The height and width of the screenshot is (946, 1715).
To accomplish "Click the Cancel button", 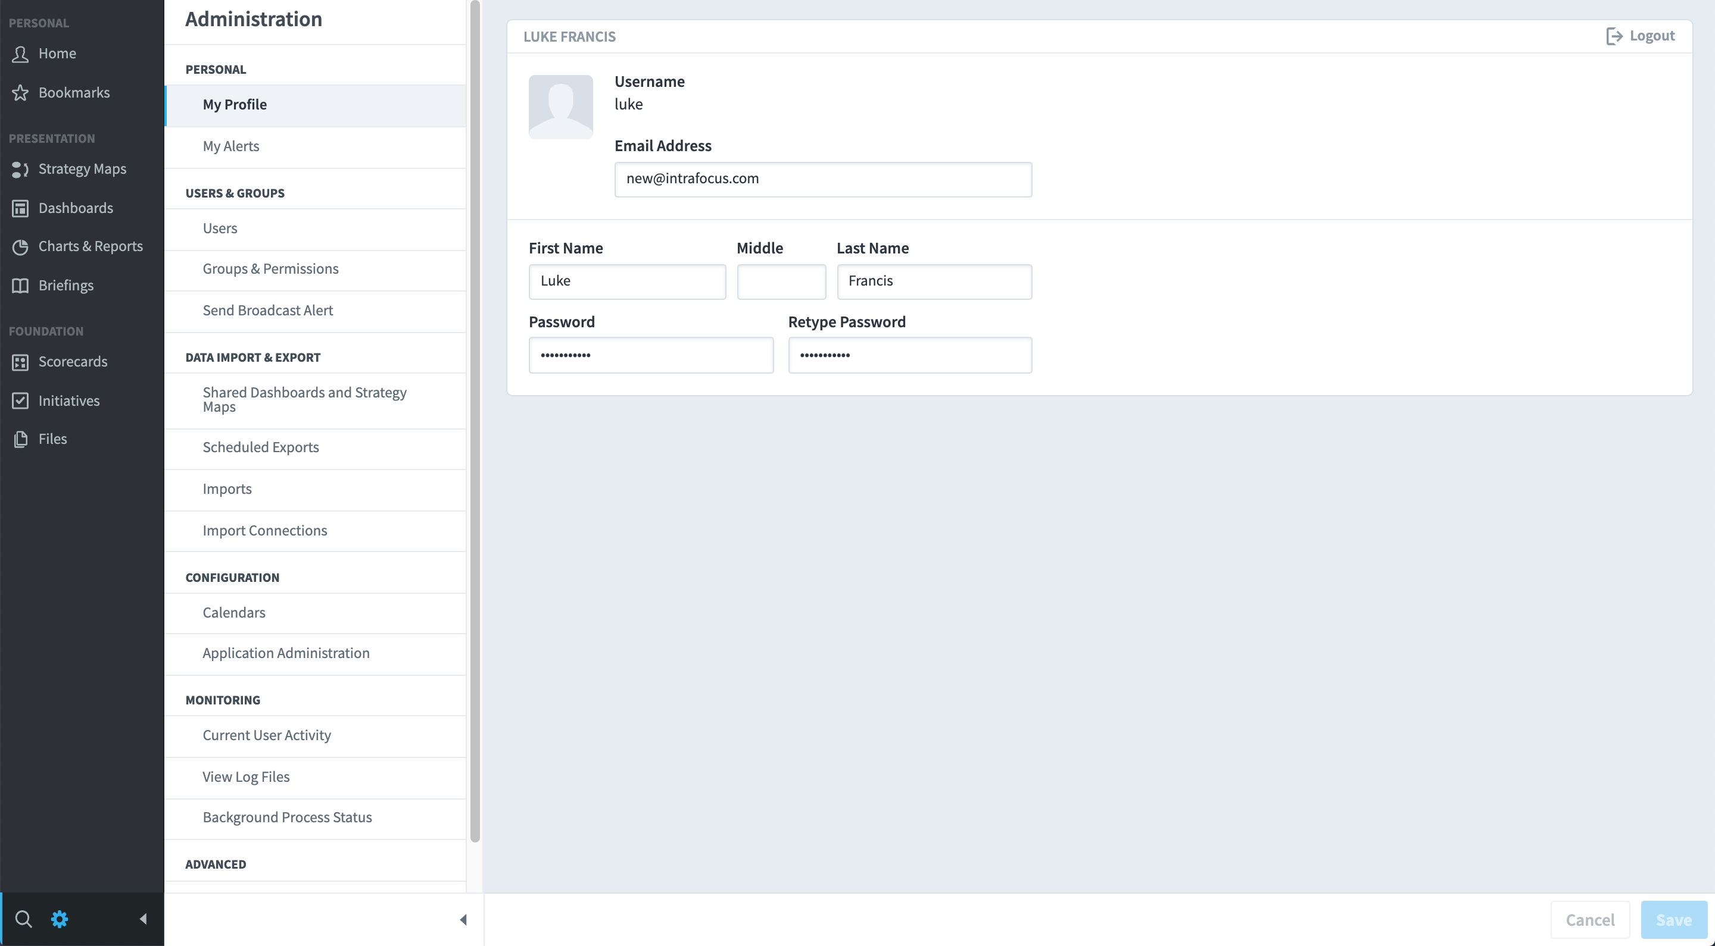I will [1590, 919].
